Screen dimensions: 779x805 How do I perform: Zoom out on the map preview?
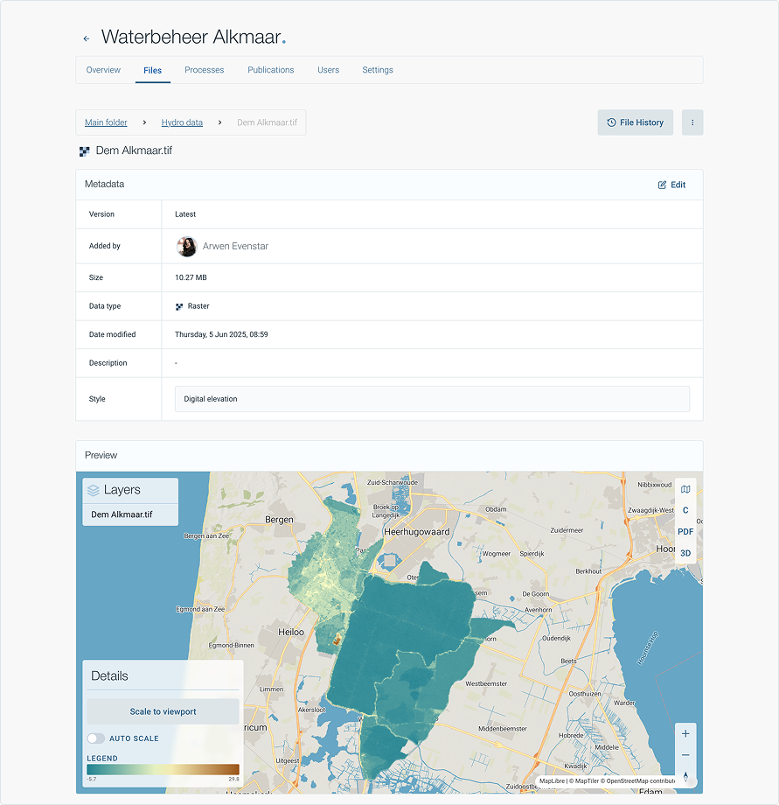pos(685,755)
